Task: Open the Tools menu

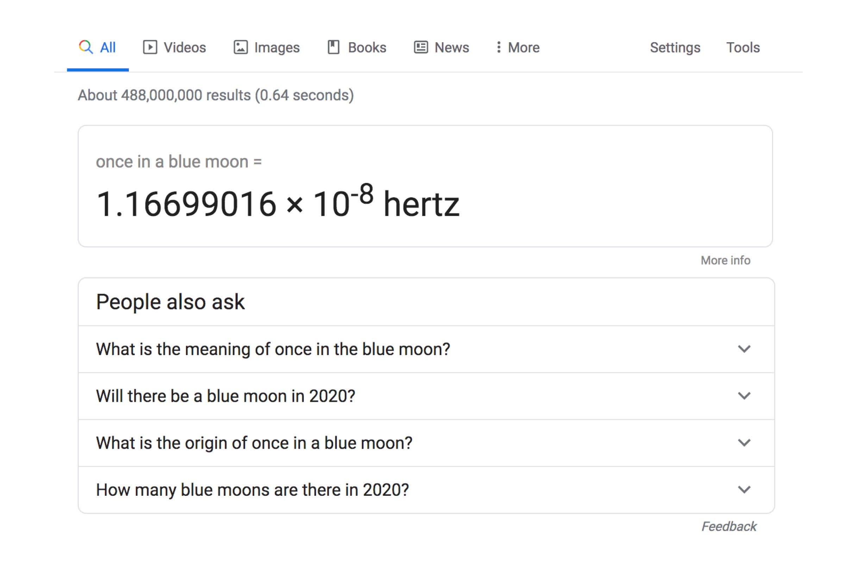Action: (743, 47)
